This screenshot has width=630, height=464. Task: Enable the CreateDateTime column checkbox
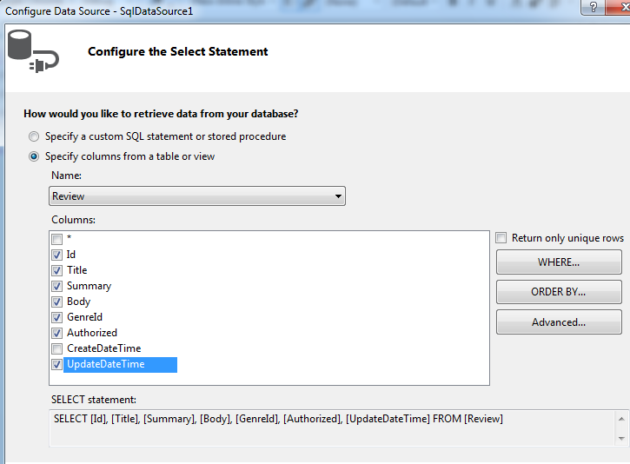[x=56, y=348]
